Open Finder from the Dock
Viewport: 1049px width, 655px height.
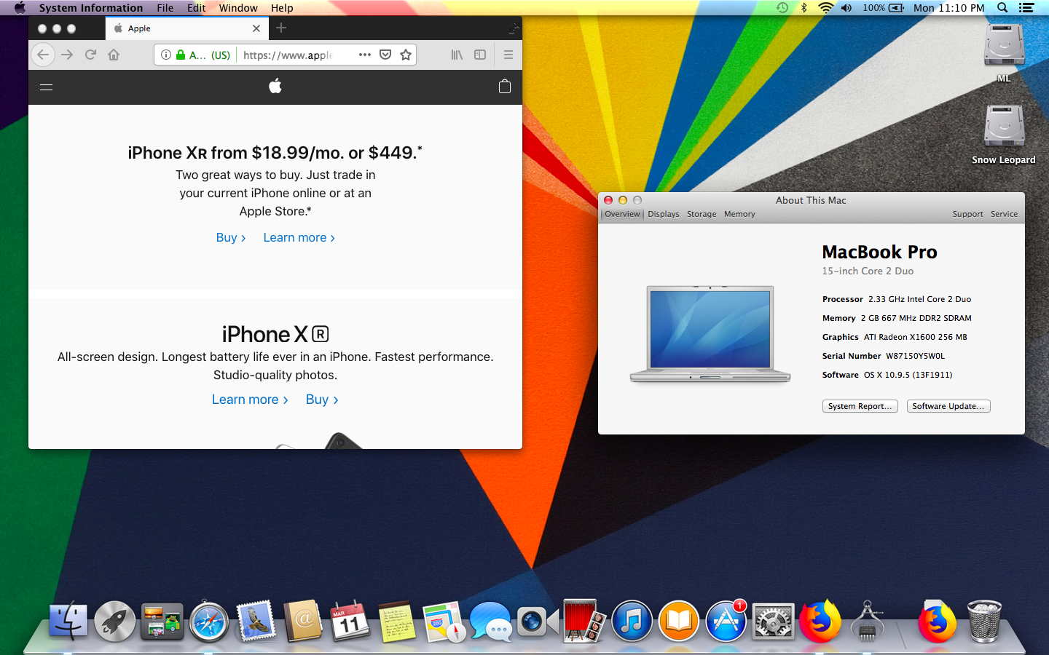pyautogui.click(x=68, y=622)
